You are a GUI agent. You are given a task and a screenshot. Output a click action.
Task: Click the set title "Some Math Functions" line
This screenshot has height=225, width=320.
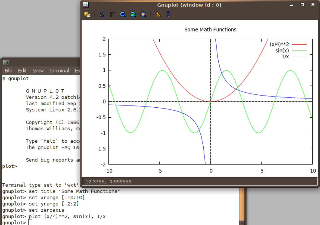pos(61,191)
